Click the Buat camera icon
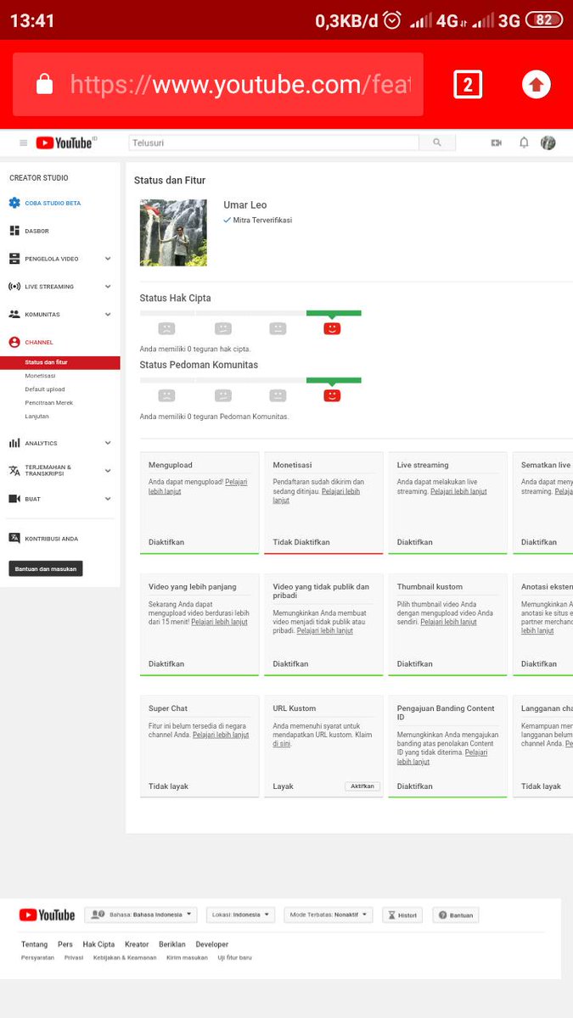 coord(14,499)
